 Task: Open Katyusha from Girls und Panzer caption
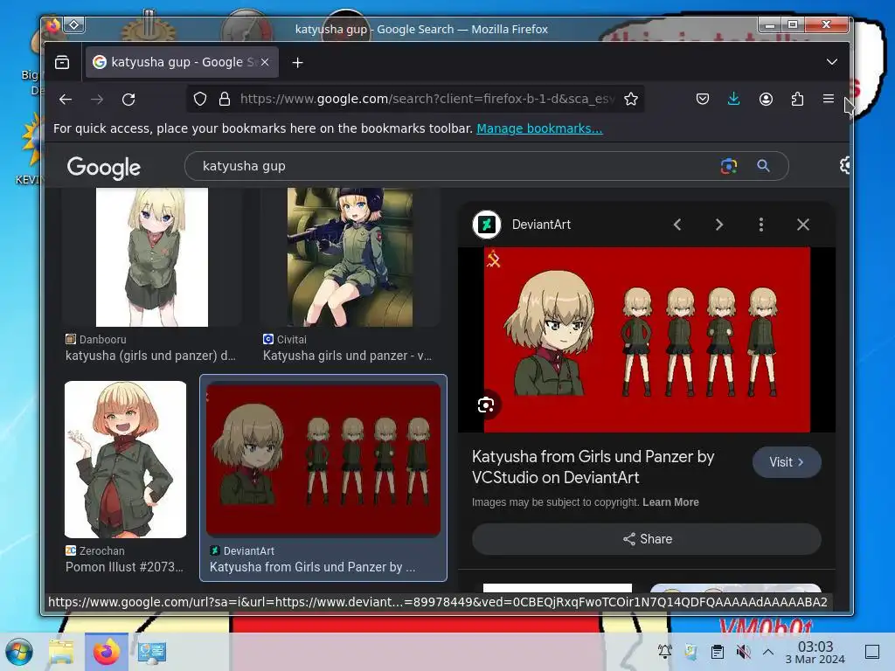pos(313,567)
